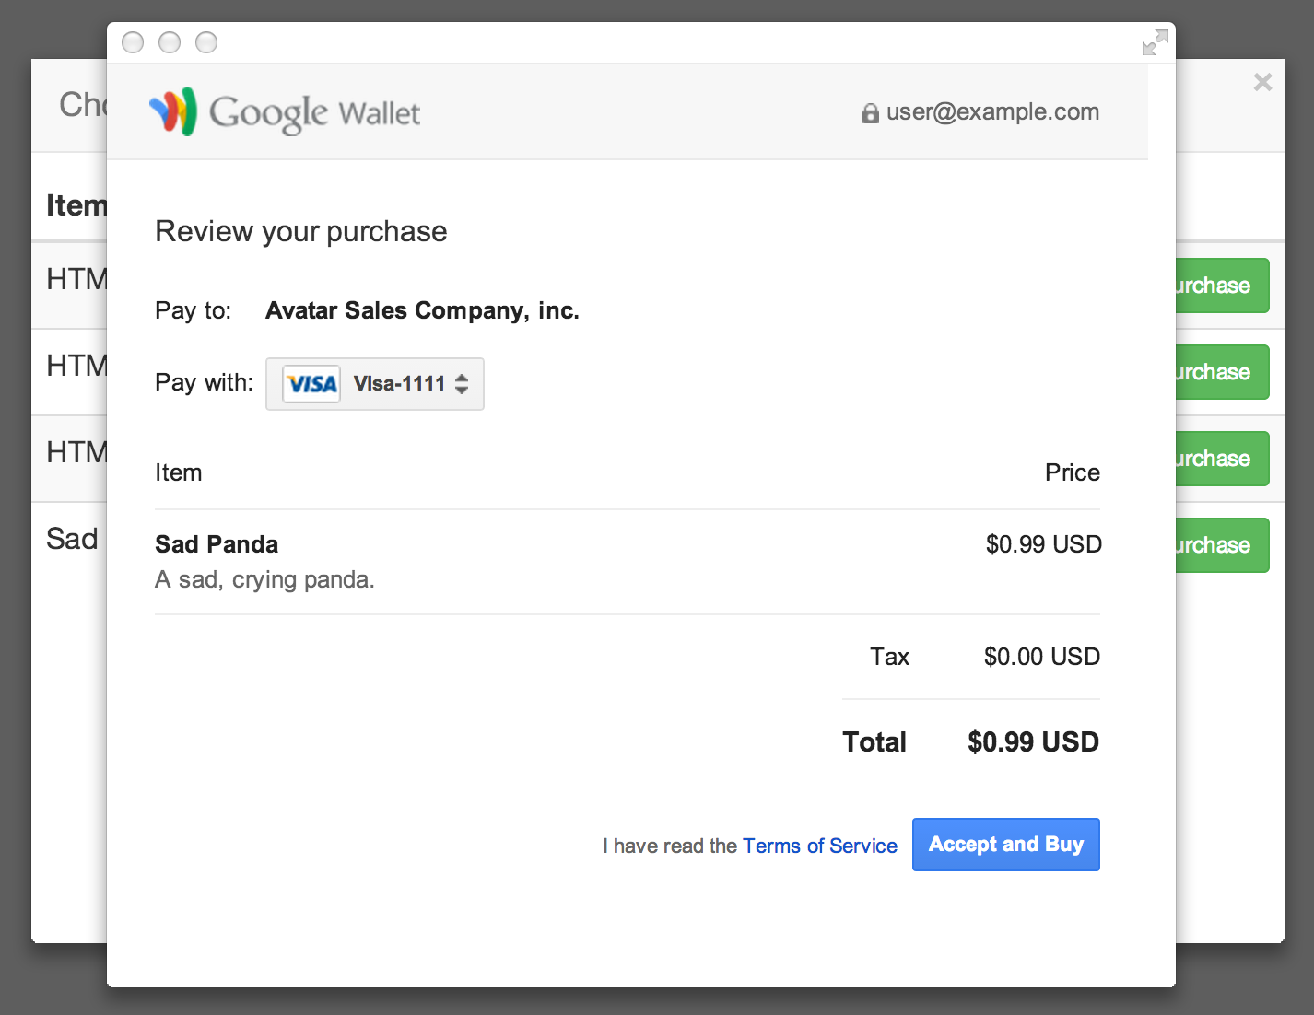Viewport: 1314px width, 1015px height.
Task: Click the Visa card logo
Action: 311,384
